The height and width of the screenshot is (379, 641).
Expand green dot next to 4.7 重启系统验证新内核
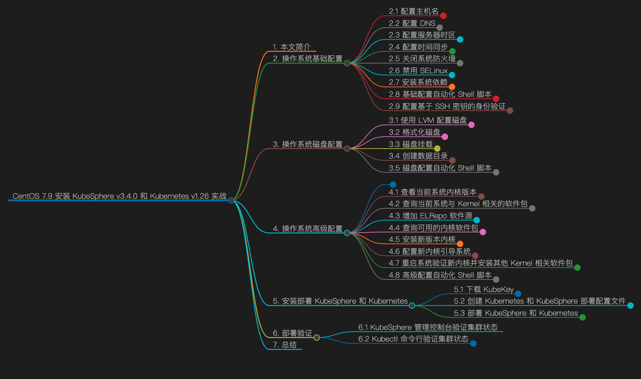[578, 267]
